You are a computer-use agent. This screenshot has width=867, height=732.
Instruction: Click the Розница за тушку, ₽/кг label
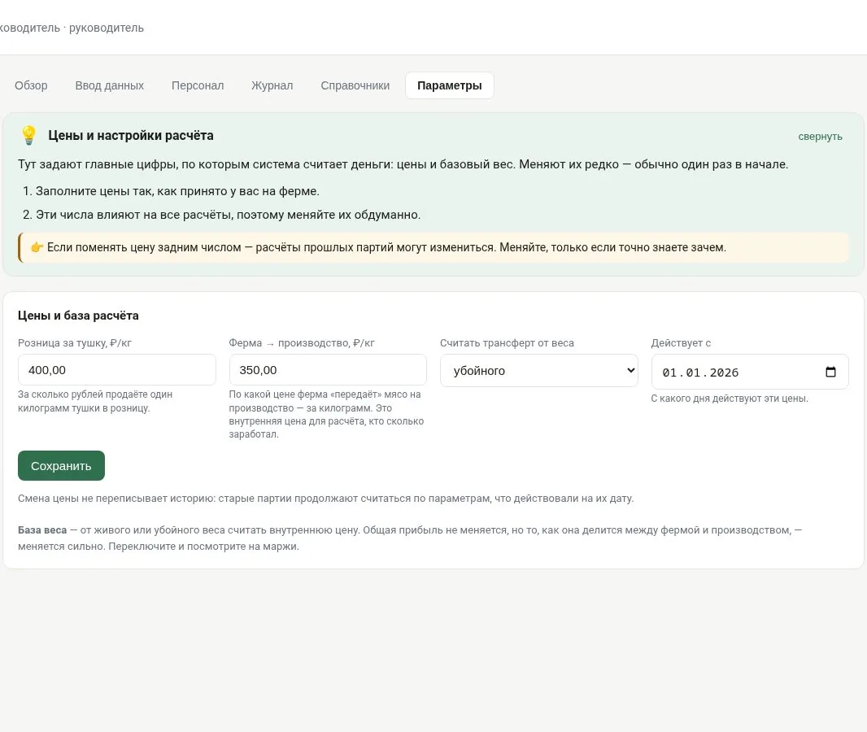click(75, 342)
